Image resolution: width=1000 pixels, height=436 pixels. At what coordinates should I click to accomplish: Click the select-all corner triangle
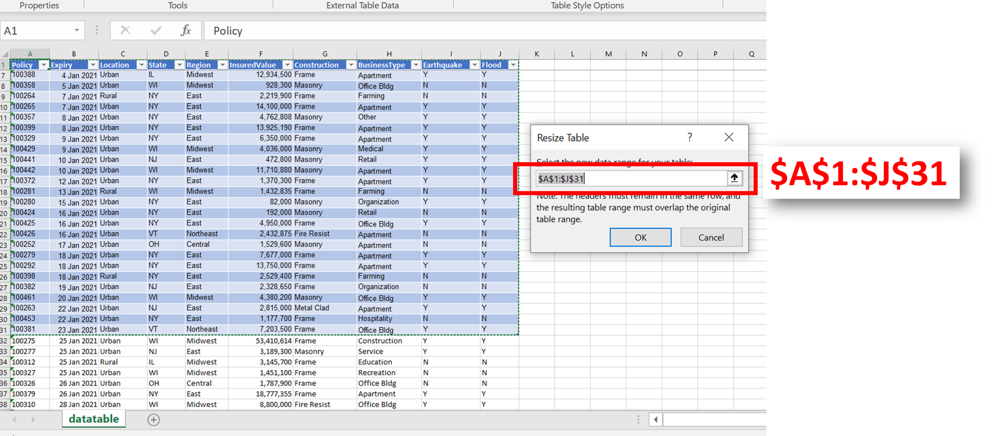coord(5,54)
